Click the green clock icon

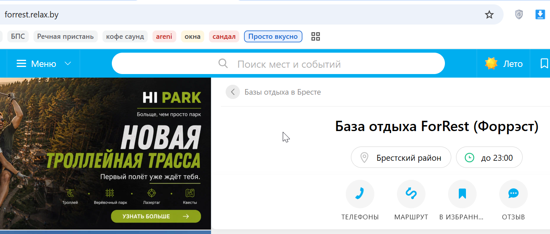pyautogui.click(x=469, y=158)
